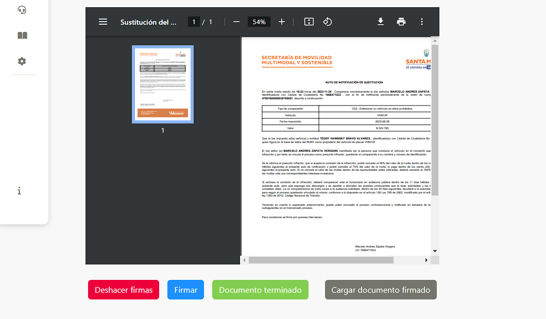
Task: Click the Sustitución del... document title
Action: tap(148, 22)
